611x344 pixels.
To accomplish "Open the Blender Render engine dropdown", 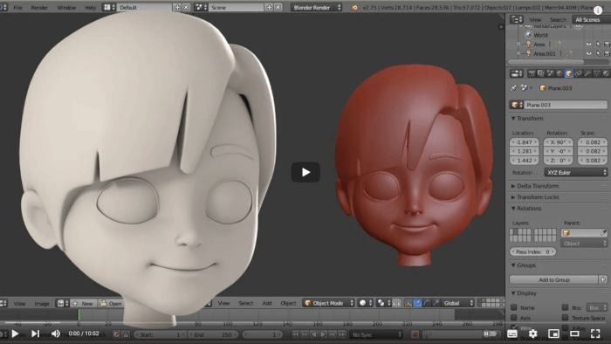I will (x=316, y=7).
